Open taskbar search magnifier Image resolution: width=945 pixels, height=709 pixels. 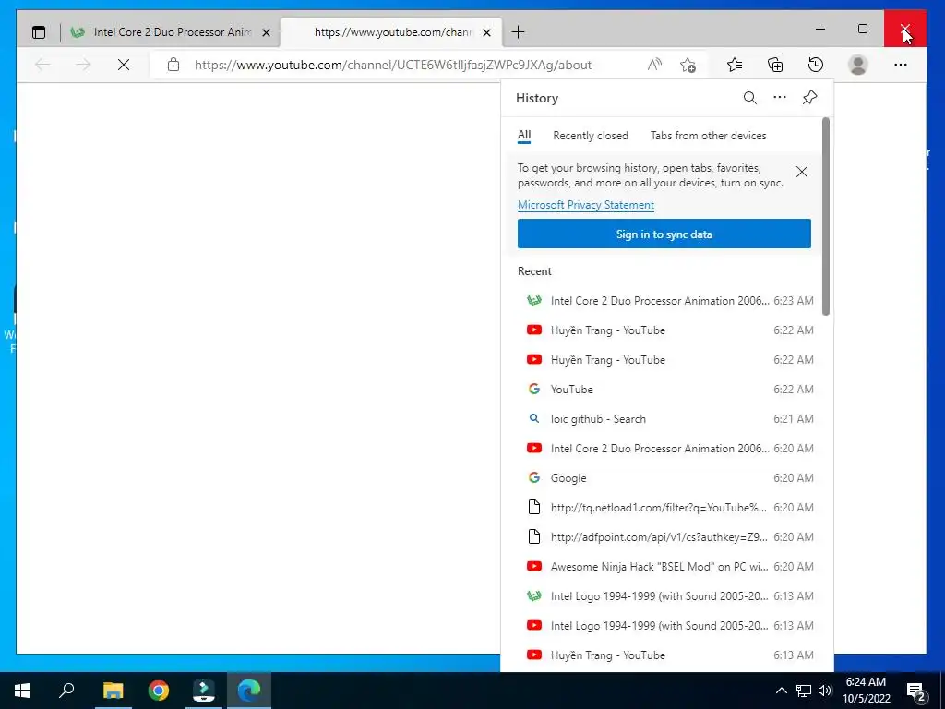point(66,690)
